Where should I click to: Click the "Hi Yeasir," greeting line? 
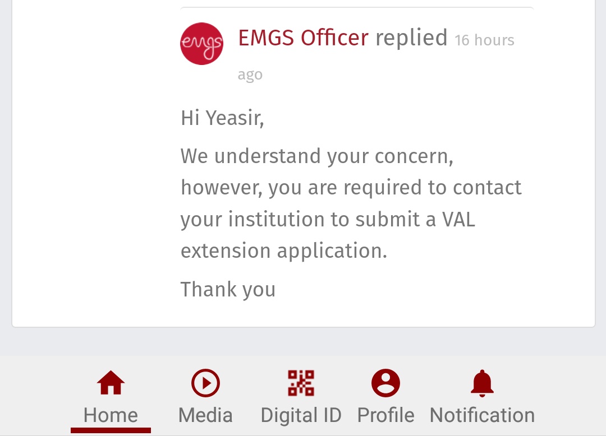222,118
